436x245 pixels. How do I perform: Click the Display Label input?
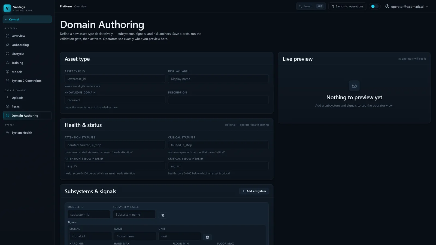click(x=218, y=79)
